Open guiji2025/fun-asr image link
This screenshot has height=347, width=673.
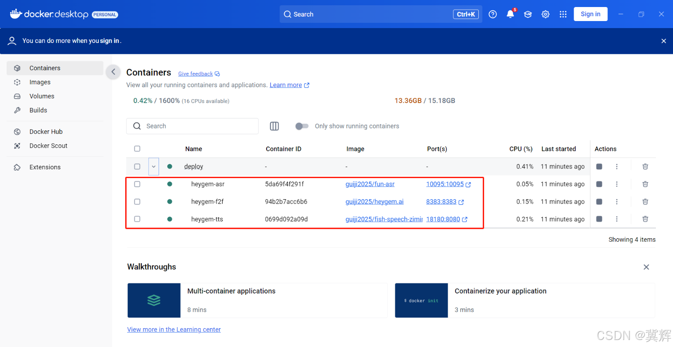tap(370, 184)
